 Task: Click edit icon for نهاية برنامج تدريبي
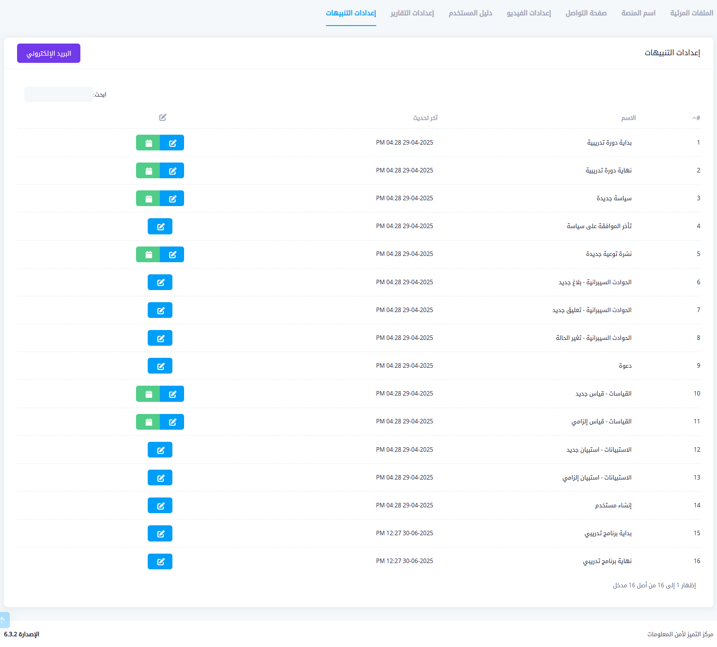click(x=160, y=561)
